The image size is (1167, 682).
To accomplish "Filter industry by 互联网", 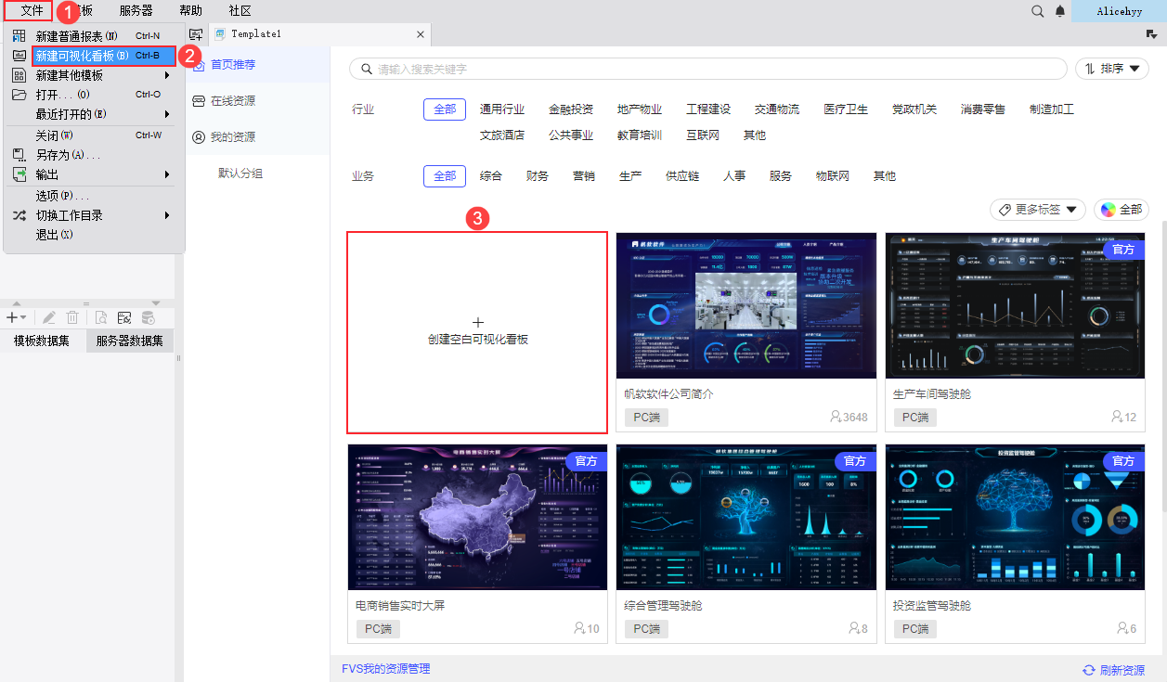I will (x=703, y=135).
